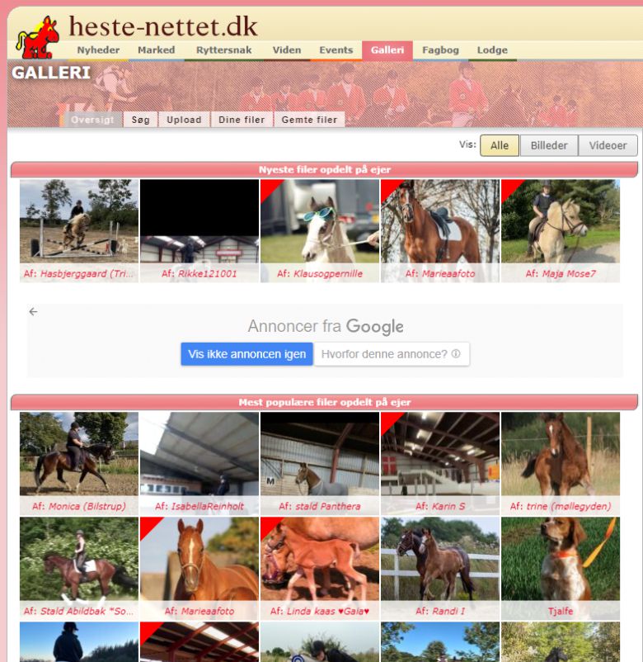643x662 pixels.
Task: Click the 'Af: Klausogpernille' owner link
Action: point(320,274)
